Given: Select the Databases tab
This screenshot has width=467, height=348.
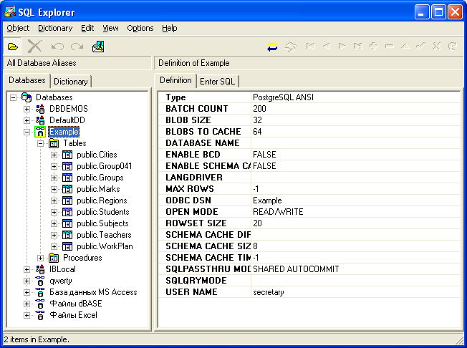Looking at the screenshot, I should (x=27, y=80).
